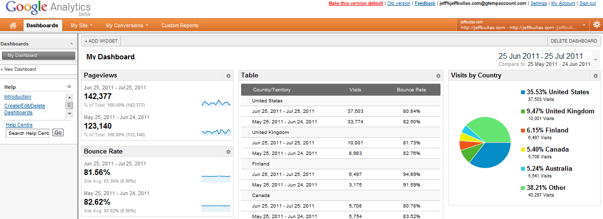This screenshot has width=603, height=219.
Task: Click the Visits column header
Action: [355, 90]
